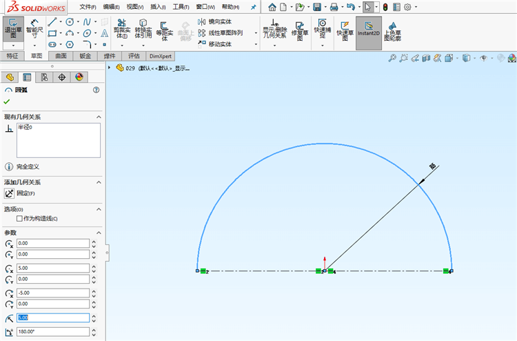Collapse the 添加几何关系 section
This screenshot has width=517, height=341.
coord(99,182)
